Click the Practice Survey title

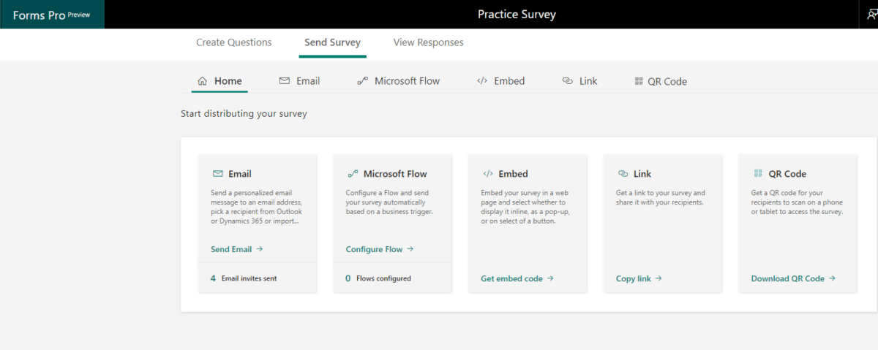point(517,14)
